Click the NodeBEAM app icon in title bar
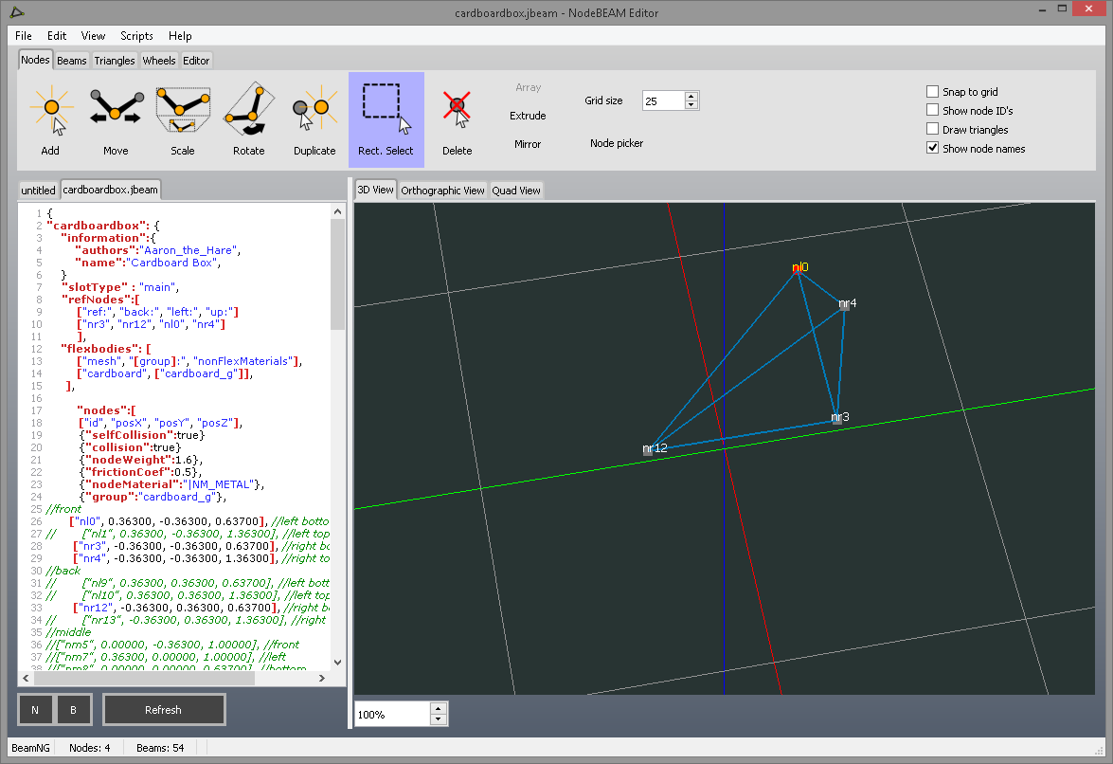The width and height of the screenshot is (1113, 764). tap(19, 11)
